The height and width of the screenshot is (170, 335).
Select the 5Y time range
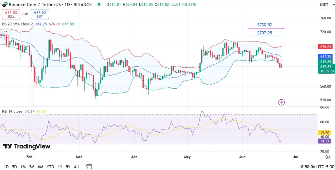coord(68,167)
